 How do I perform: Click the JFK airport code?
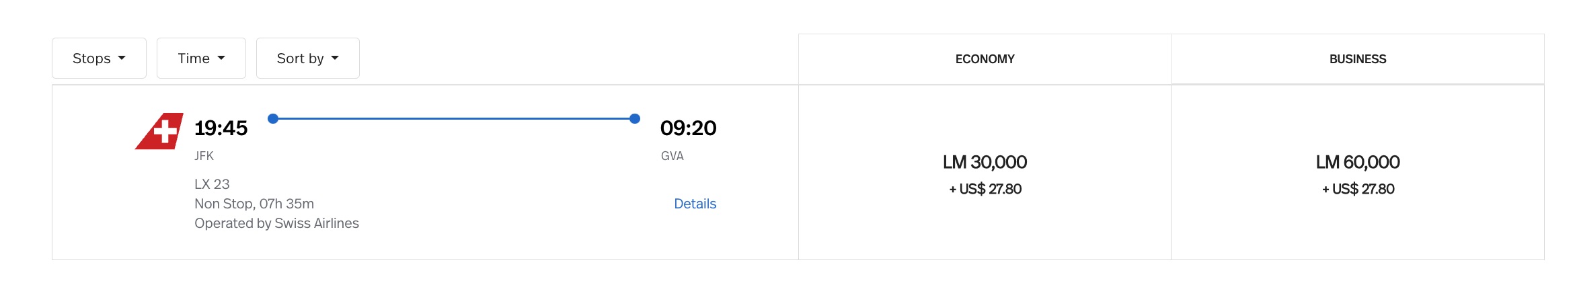coord(204,156)
